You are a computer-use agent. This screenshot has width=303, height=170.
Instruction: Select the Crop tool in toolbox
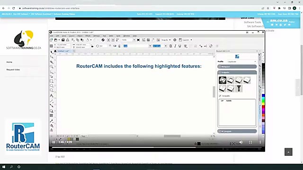pyautogui.click(x=52, y=62)
